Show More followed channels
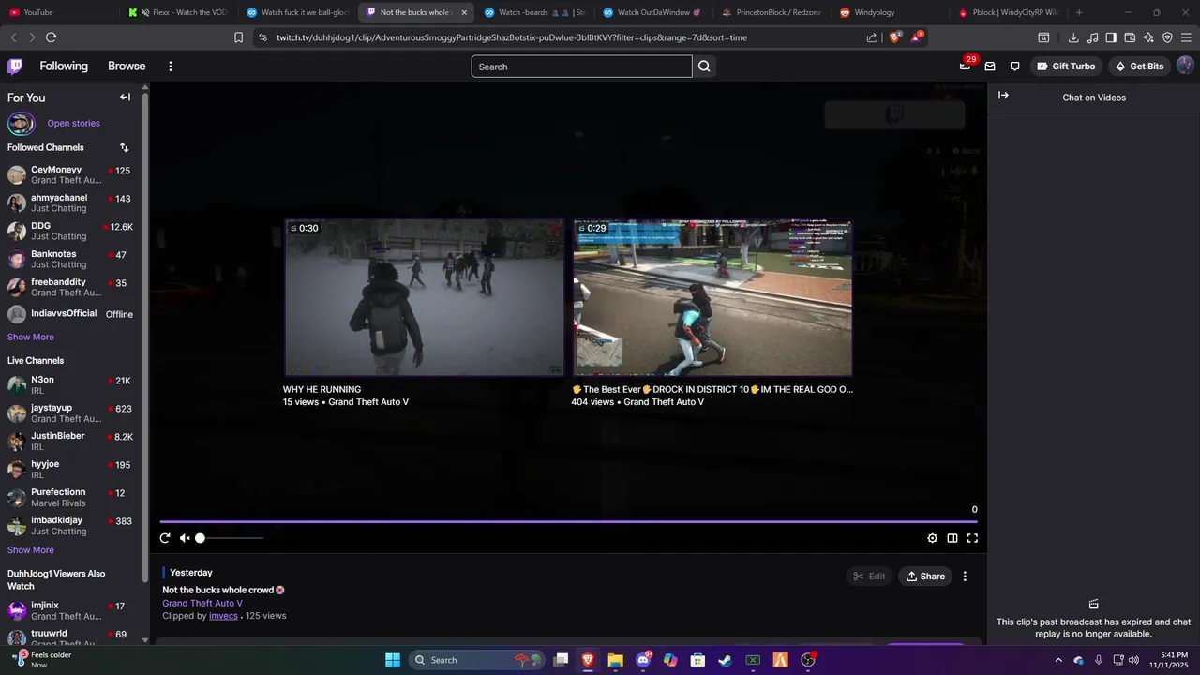The height and width of the screenshot is (675, 1200). tap(31, 337)
